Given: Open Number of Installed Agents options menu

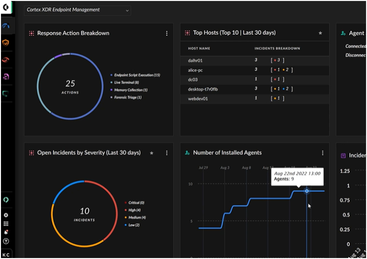Looking at the screenshot, I should coord(322,153).
